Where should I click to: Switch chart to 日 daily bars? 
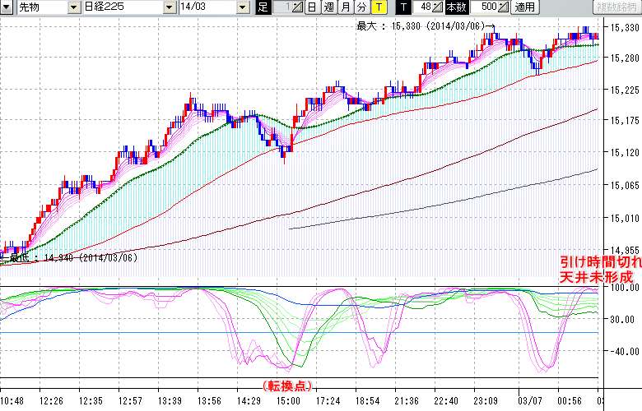point(311,7)
